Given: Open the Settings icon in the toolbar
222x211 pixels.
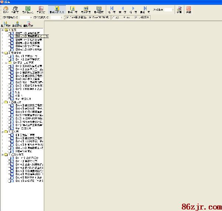Looking at the screenshot, I should 179,9.
